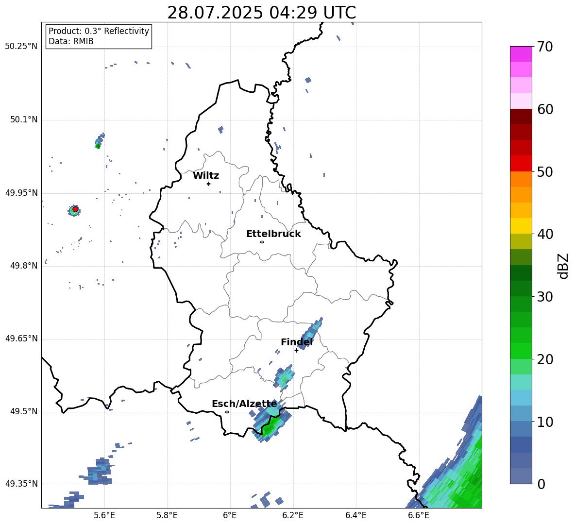Click the bright red colorbar segment above 50

(x=521, y=164)
